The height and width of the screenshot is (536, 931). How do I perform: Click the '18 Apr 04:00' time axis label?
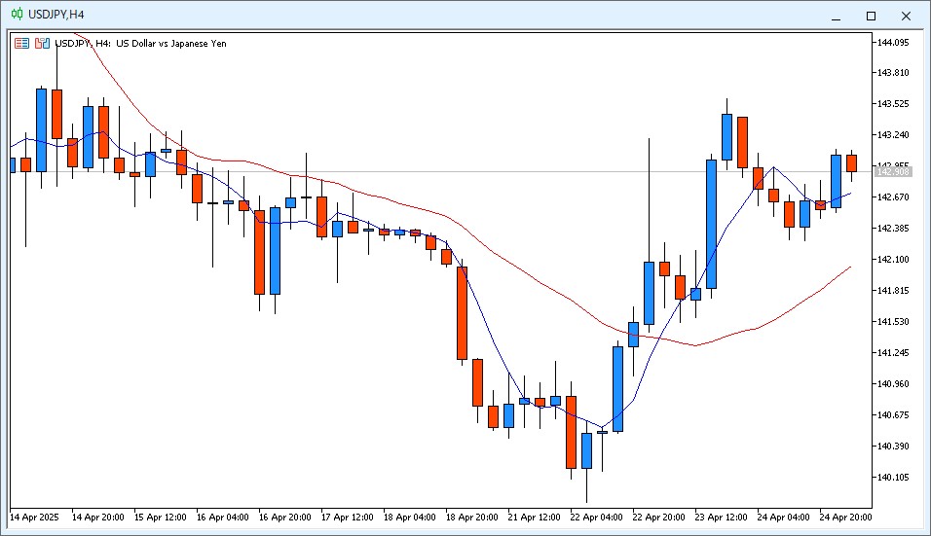tap(410, 517)
